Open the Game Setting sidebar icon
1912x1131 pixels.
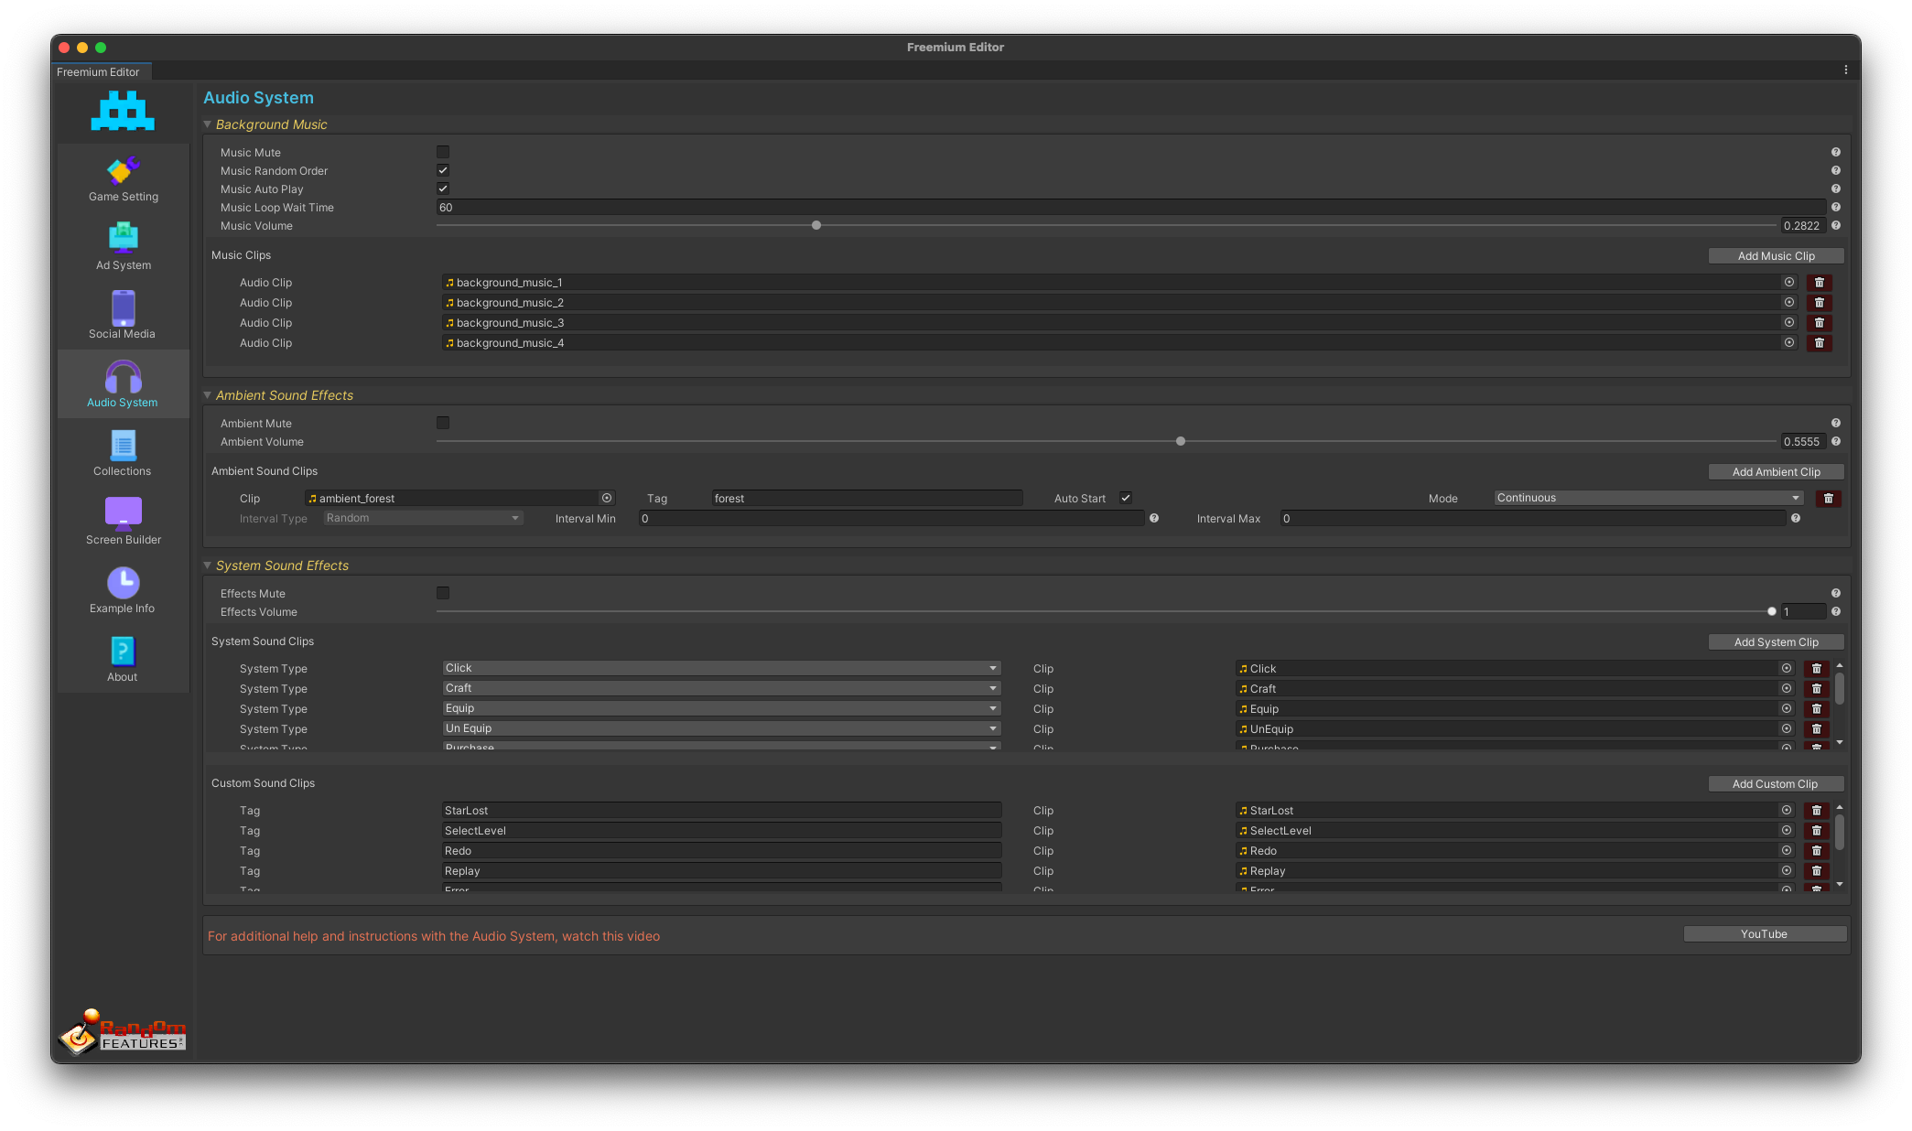(x=123, y=170)
